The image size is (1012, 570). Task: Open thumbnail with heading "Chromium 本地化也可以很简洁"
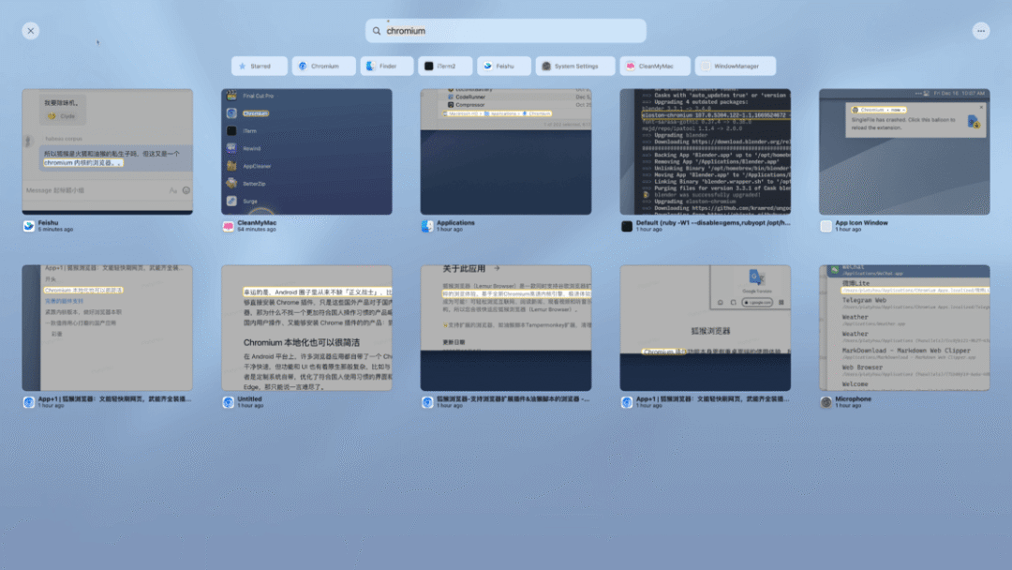306,328
